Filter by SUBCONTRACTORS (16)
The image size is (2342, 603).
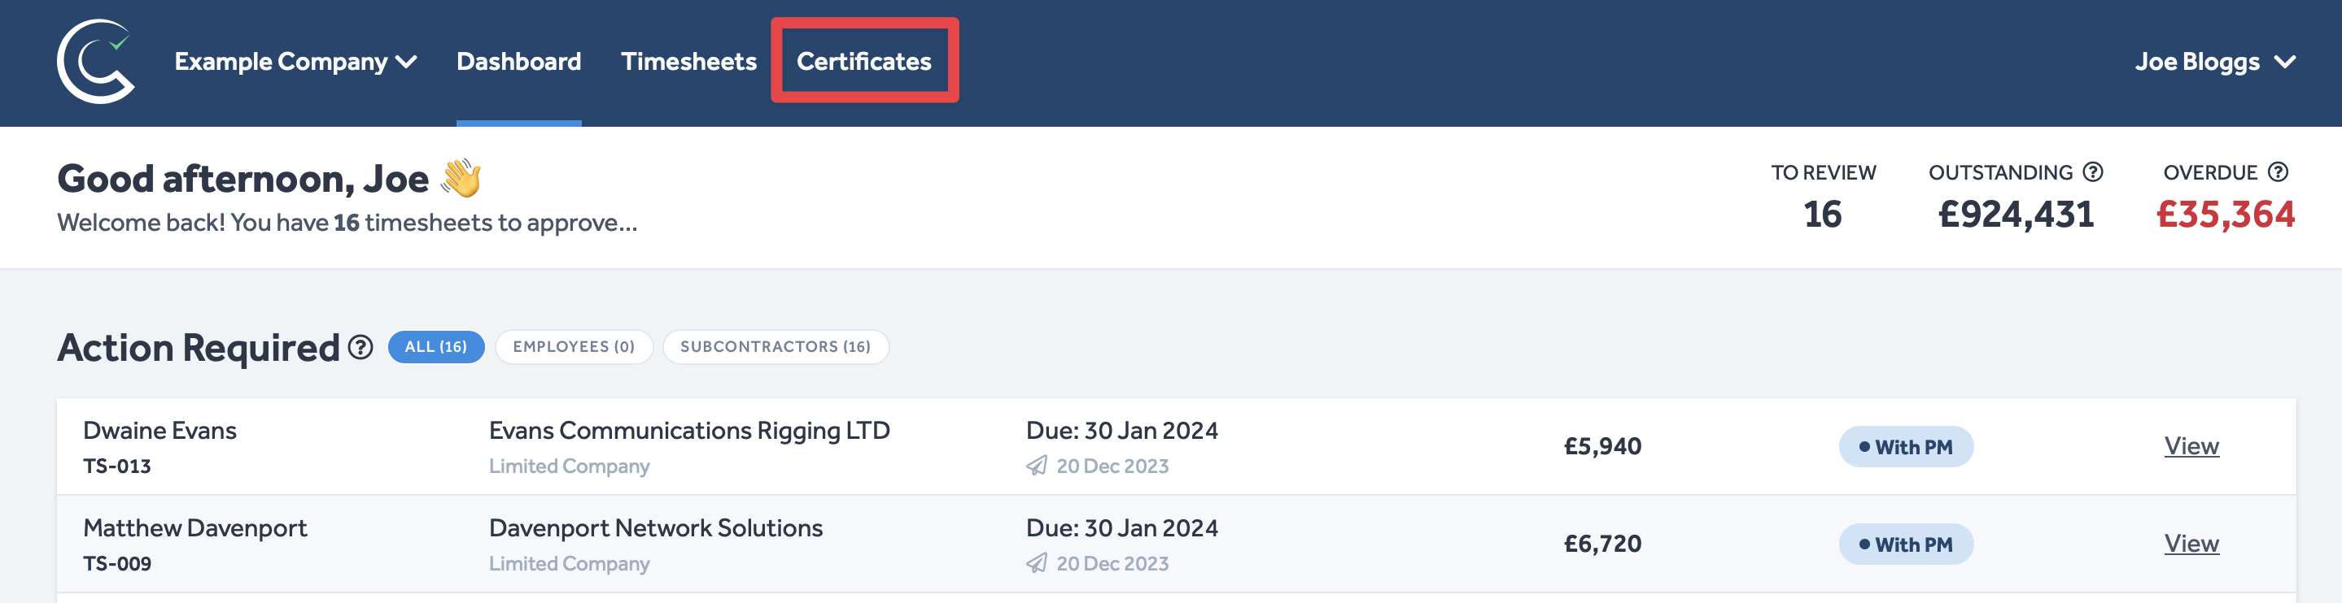click(775, 347)
